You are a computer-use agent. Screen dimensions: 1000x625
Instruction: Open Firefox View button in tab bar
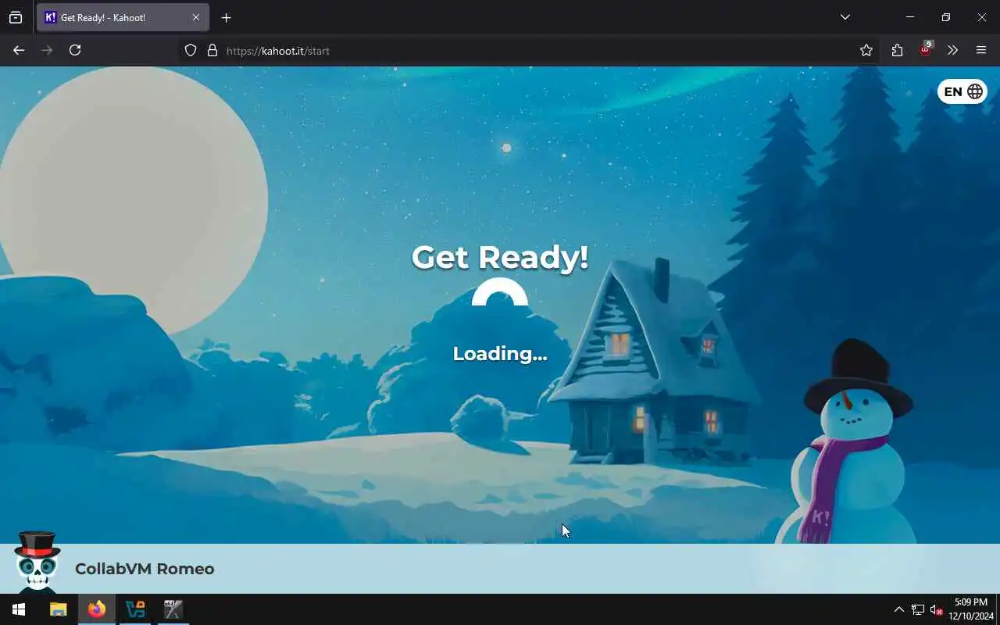pyautogui.click(x=16, y=17)
